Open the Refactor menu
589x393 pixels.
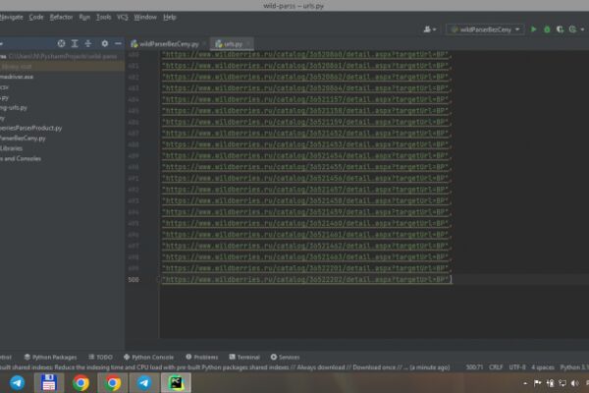coord(61,18)
